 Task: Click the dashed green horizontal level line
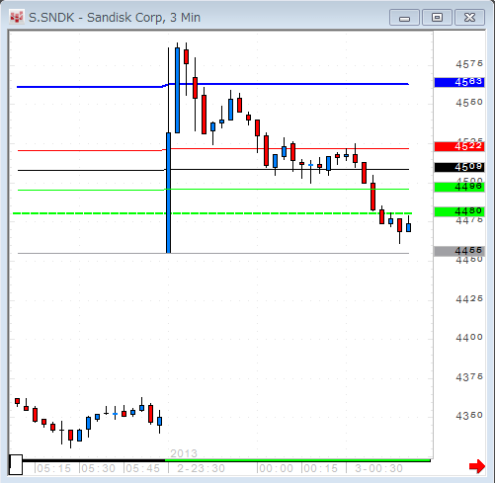[212, 213]
